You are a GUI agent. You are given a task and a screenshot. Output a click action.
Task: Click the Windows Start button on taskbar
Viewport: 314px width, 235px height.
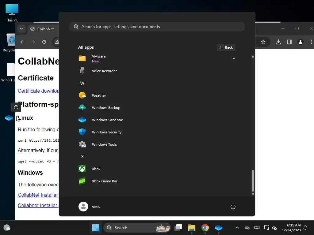(96, 228)
